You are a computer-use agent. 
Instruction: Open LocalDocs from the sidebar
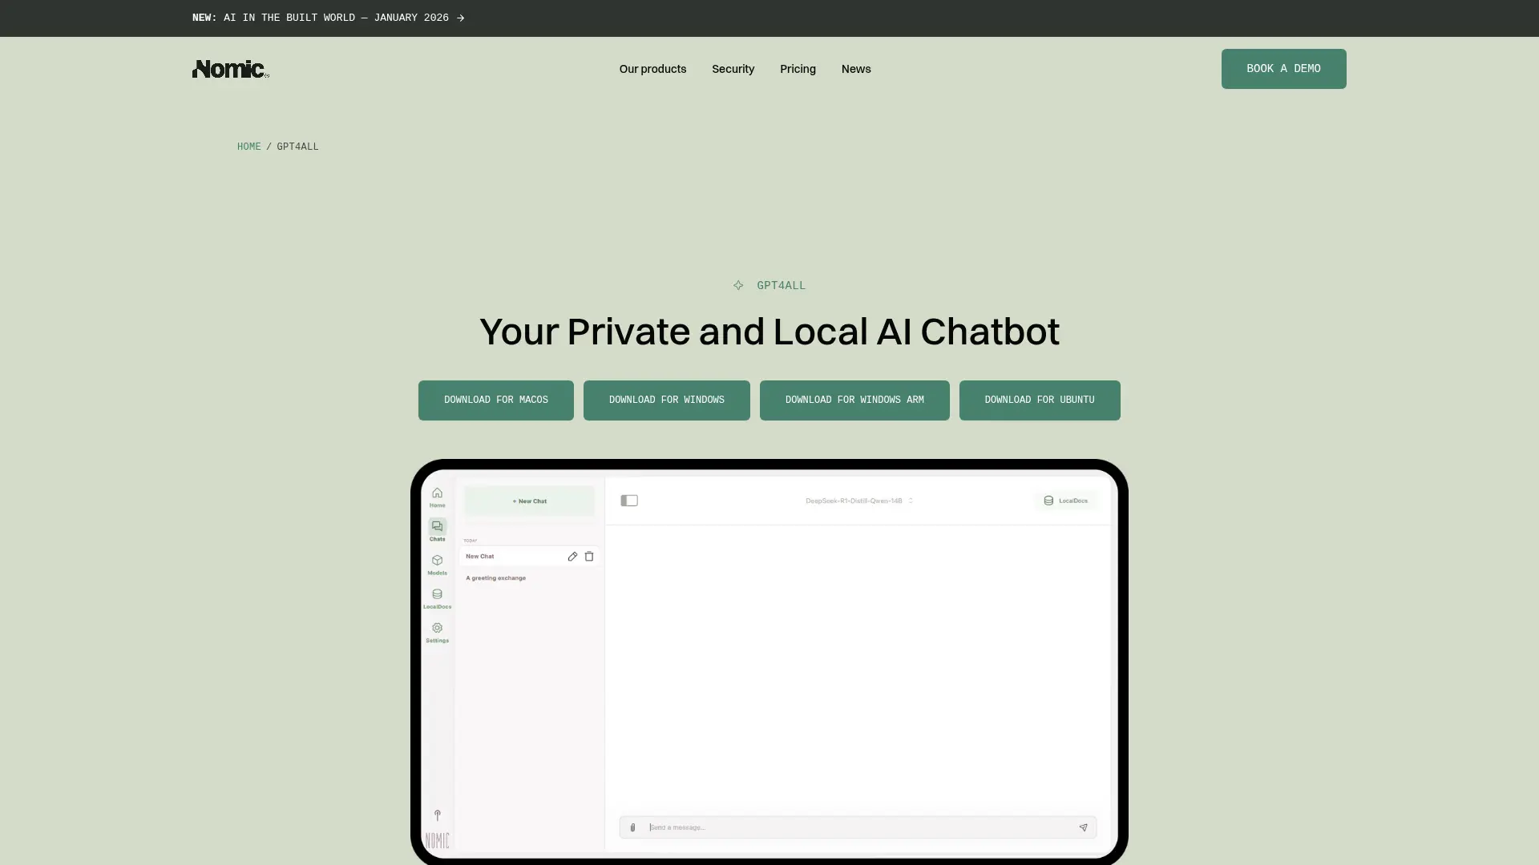tap(437, 598)
